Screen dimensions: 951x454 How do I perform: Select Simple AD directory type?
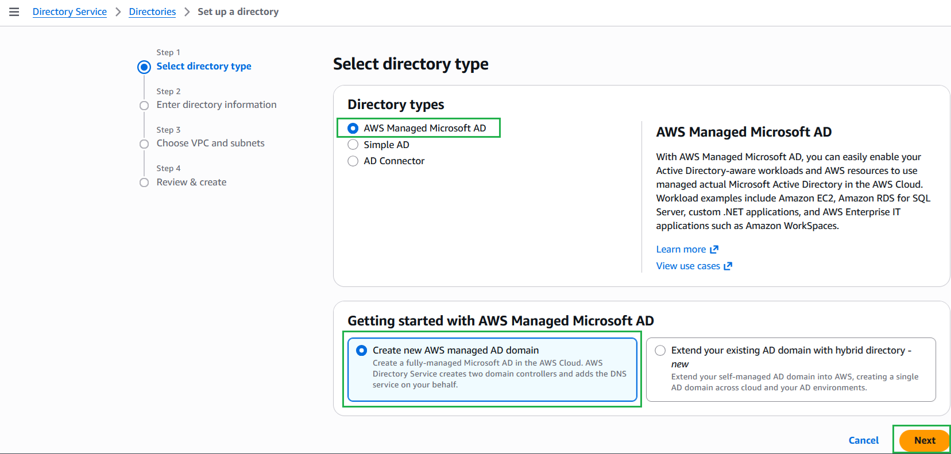[x=353, y=145]
